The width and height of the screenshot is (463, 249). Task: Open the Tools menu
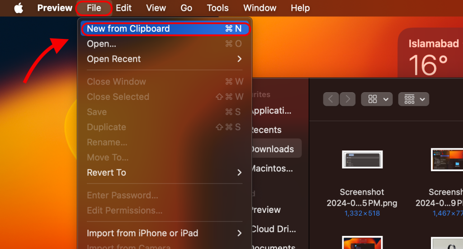click(217, 8)
